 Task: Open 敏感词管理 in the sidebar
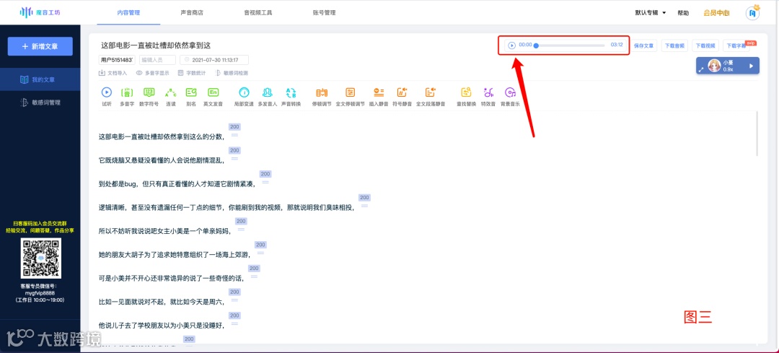[40, 103]
